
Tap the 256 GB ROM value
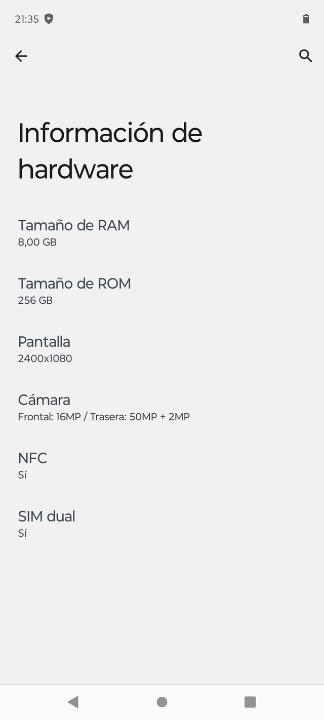pos(35,300)
